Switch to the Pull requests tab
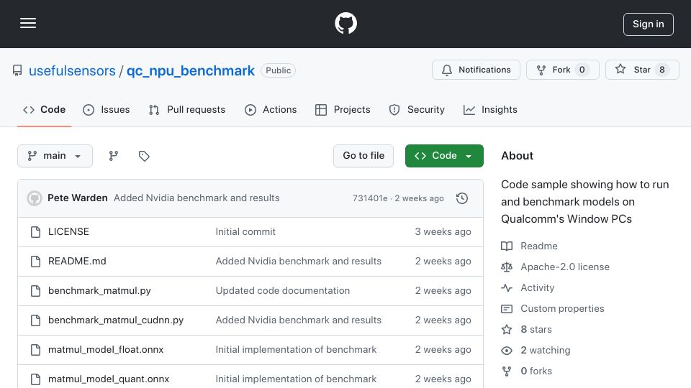 pyautogui.click(x=187, y=109)
